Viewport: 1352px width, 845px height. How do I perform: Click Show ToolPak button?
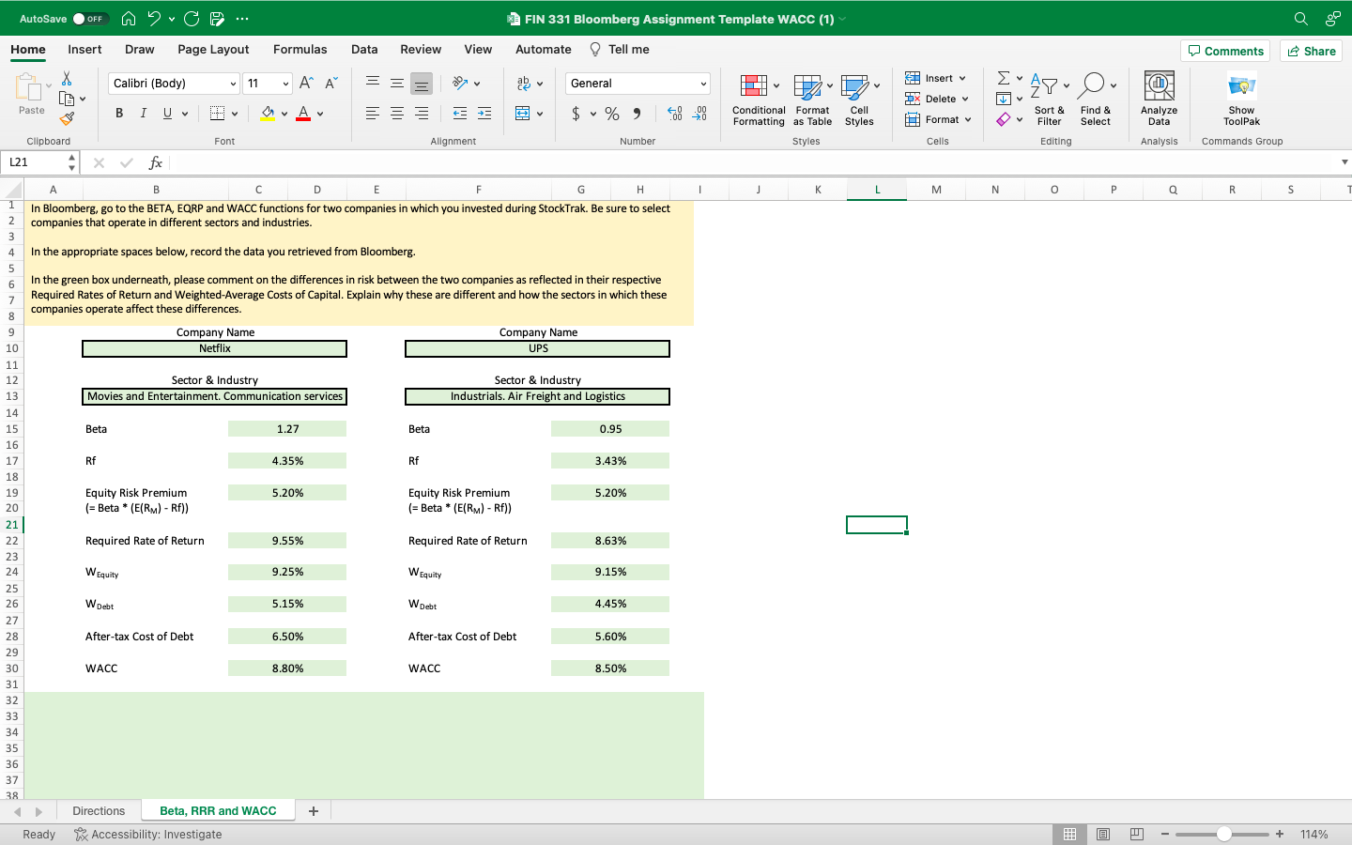click(1241, 100)
